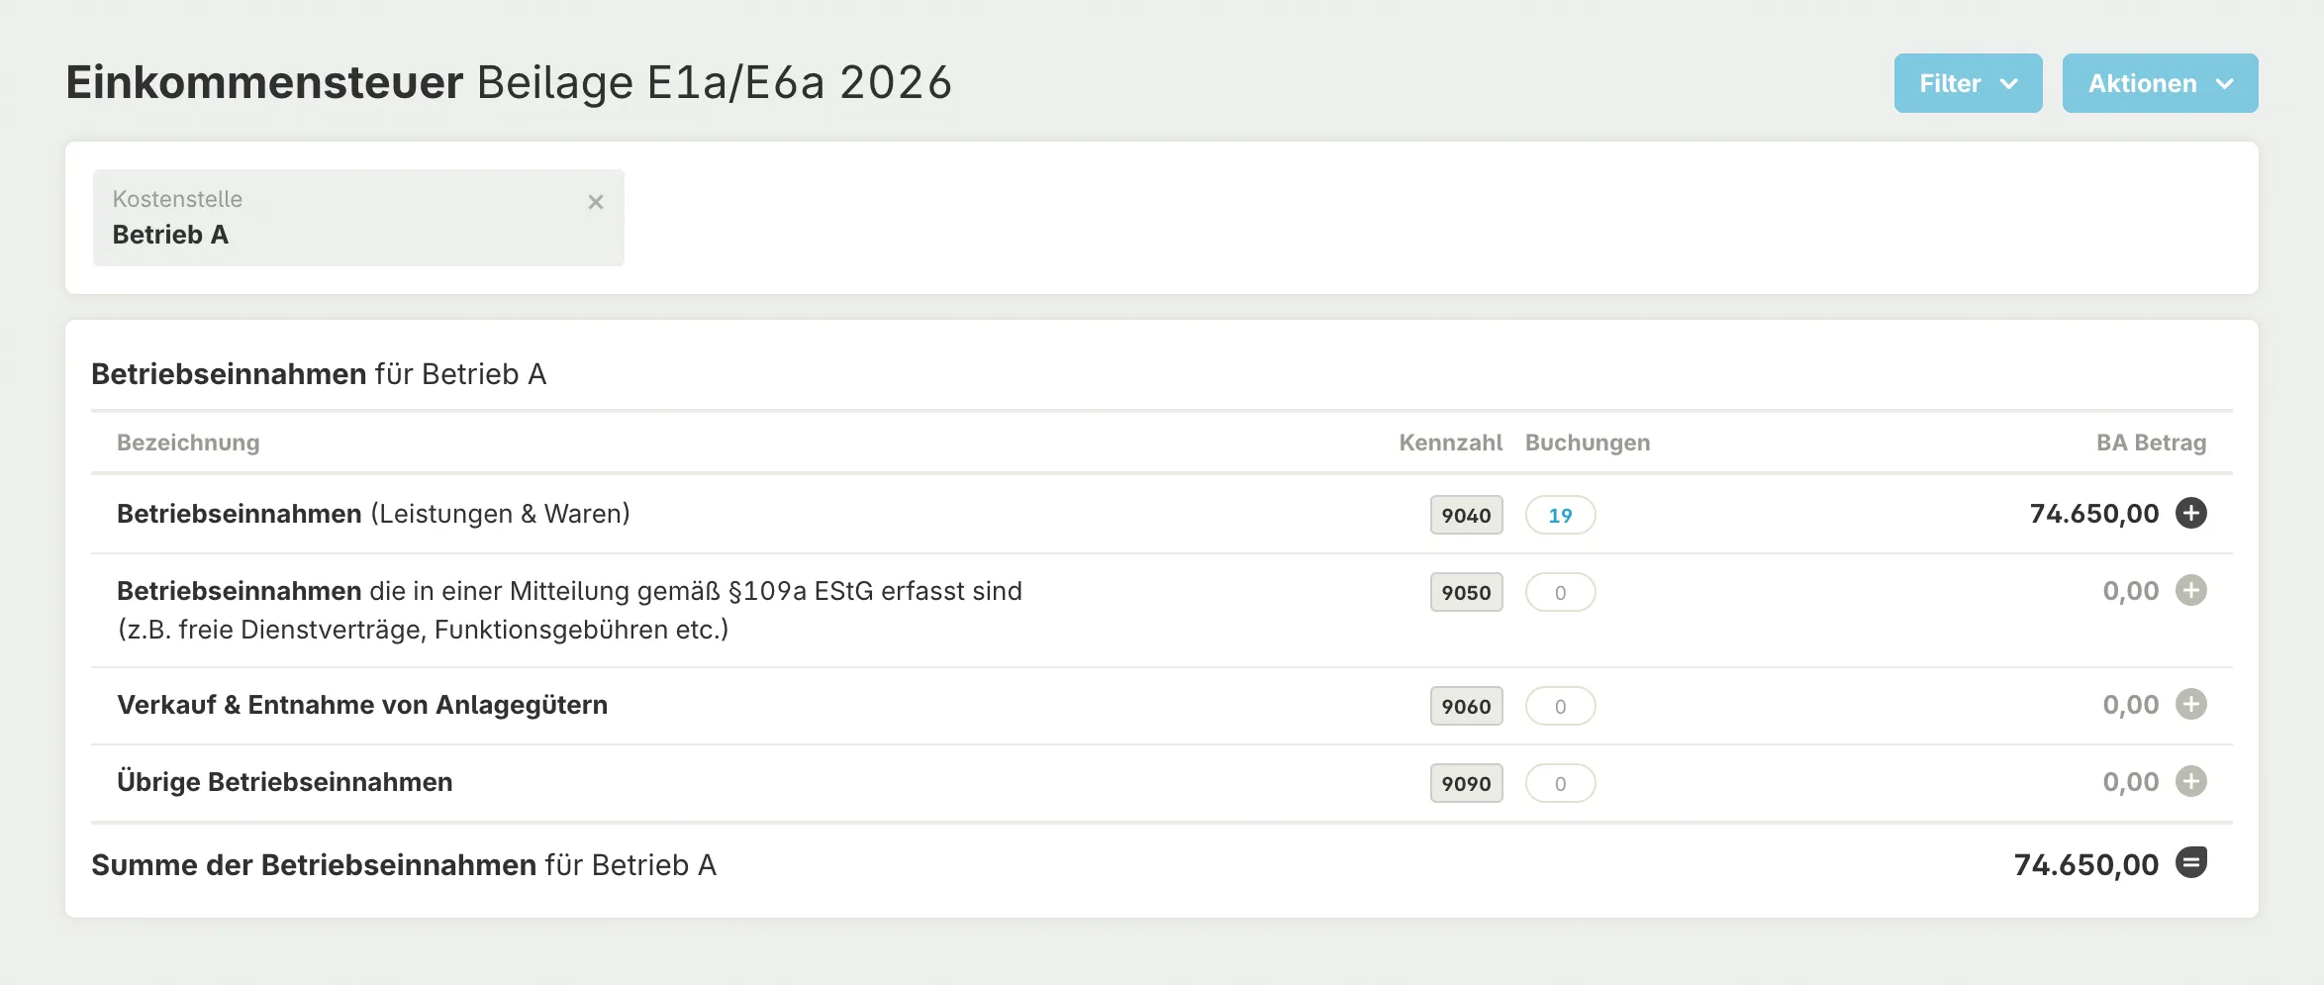Screen dimensions: 2324x985
Task: Click the 0 Buchungen badge for 9050
Action: click(x=1560, y=592)
